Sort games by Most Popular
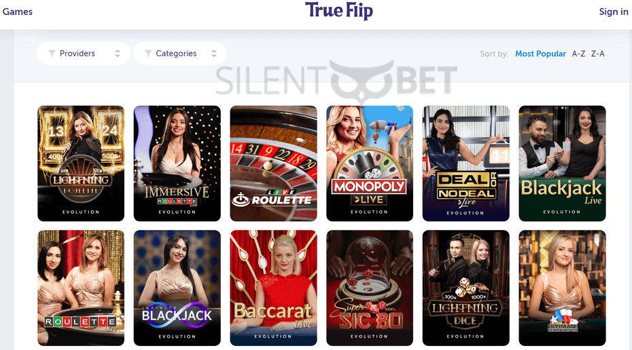632x350 pixels. [x=540, y=54]
